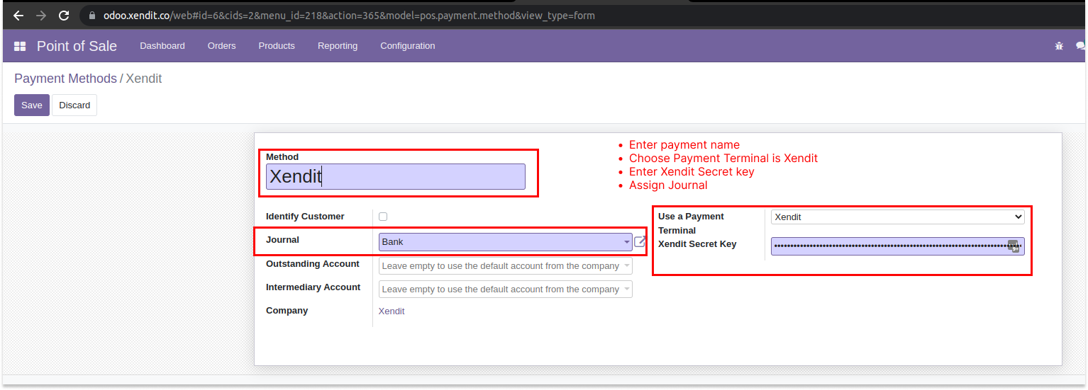Image resolution: width=1088 pixels, height=390 pixels.
Task: Click the Xendit Secret Key field
Action: click(898, 246)
